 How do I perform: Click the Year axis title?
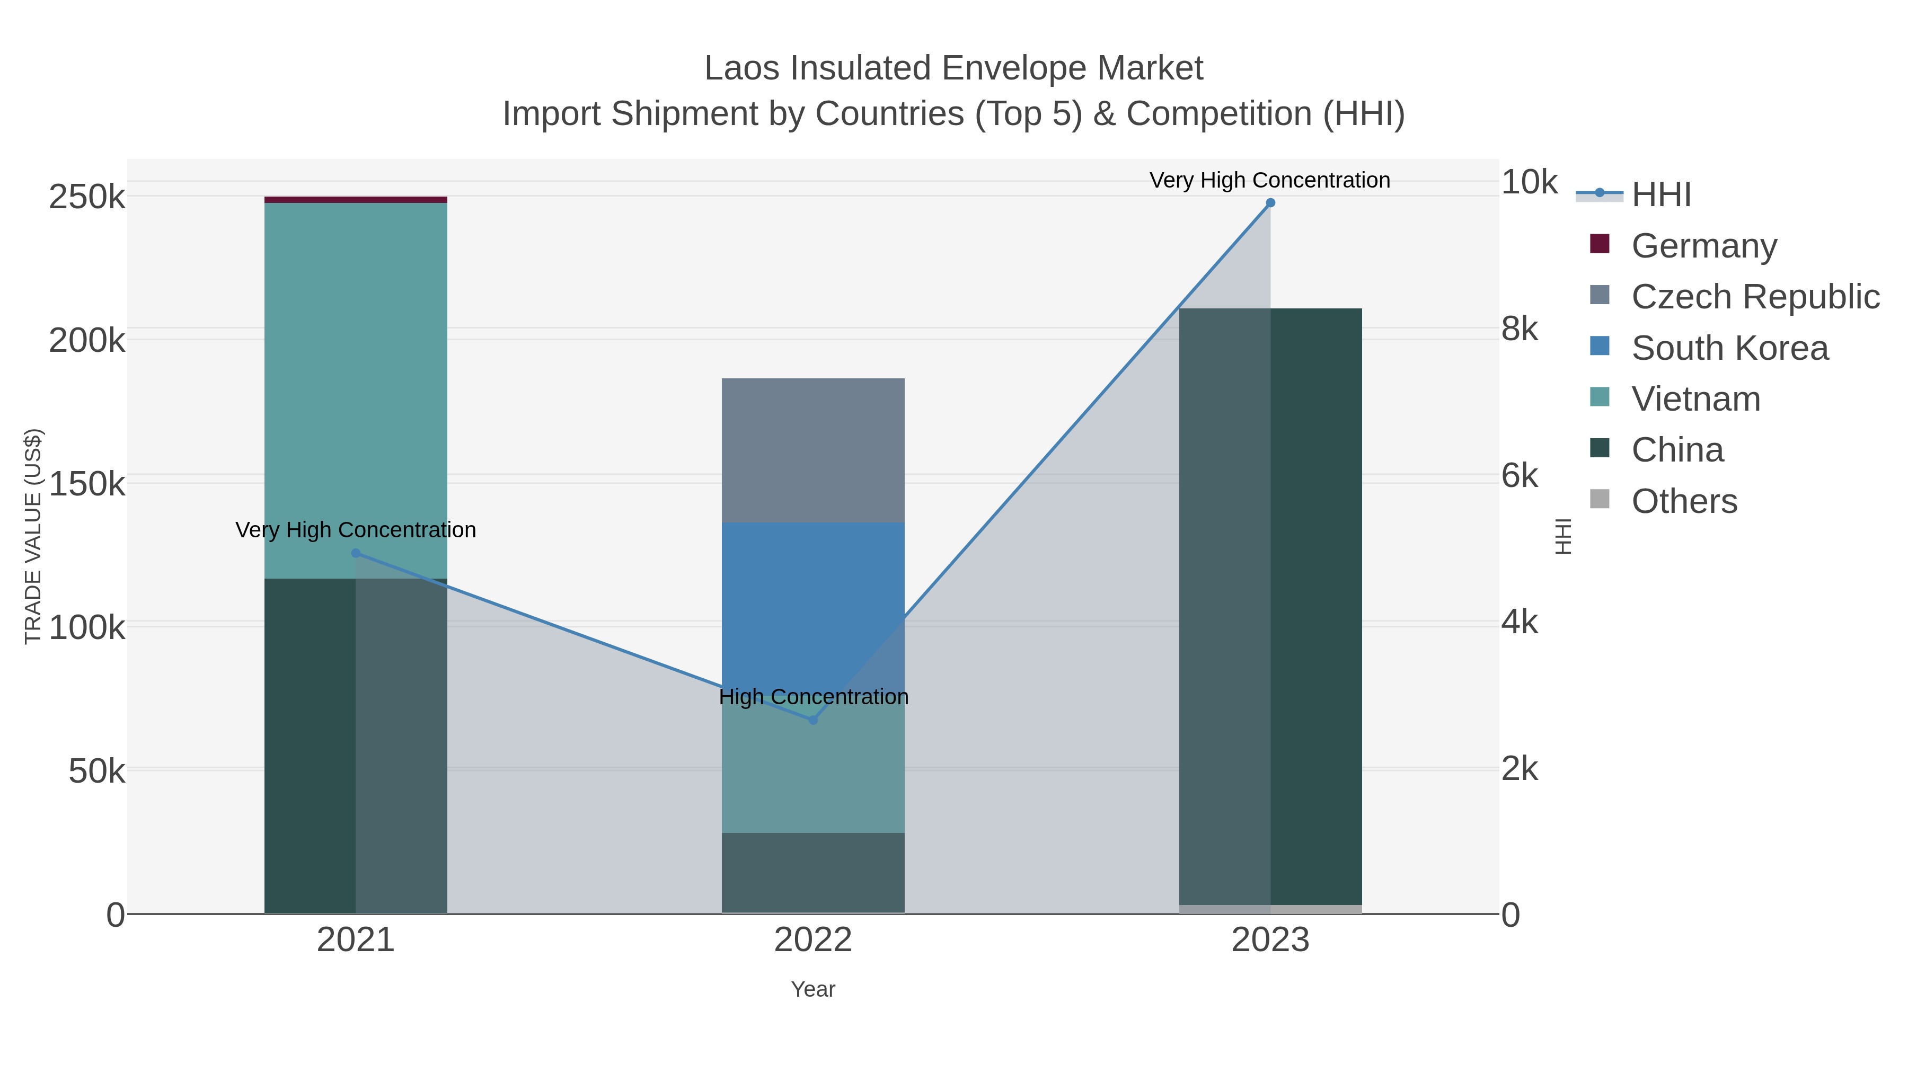click(x=813, y=989)
